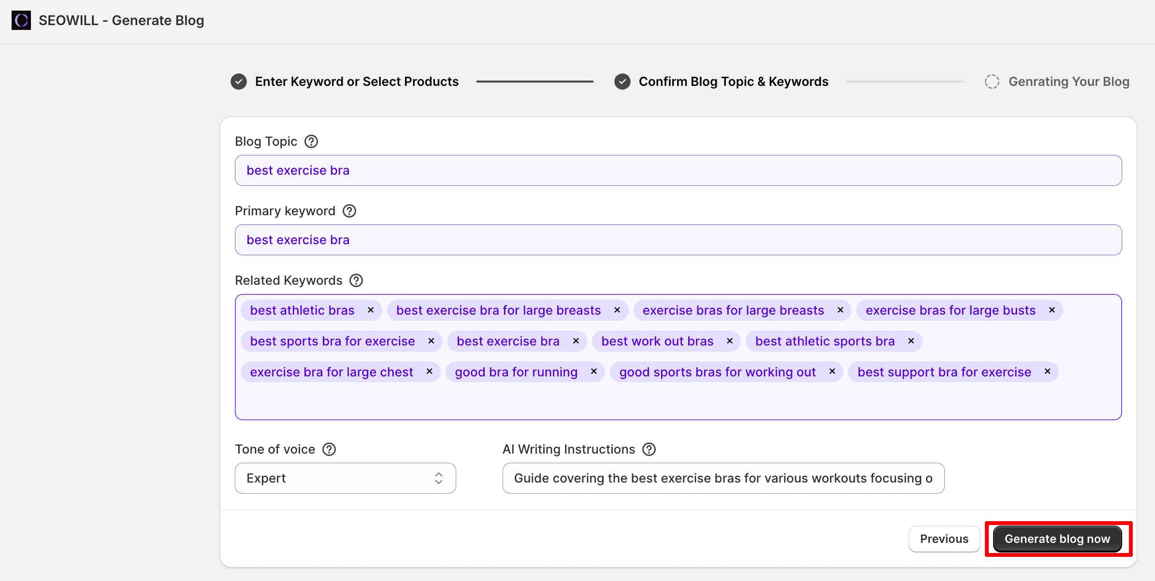This screenshot has height=581, width=1155.
Task: Remove the 'best work out bras' keyword
Action: [729, 341]
